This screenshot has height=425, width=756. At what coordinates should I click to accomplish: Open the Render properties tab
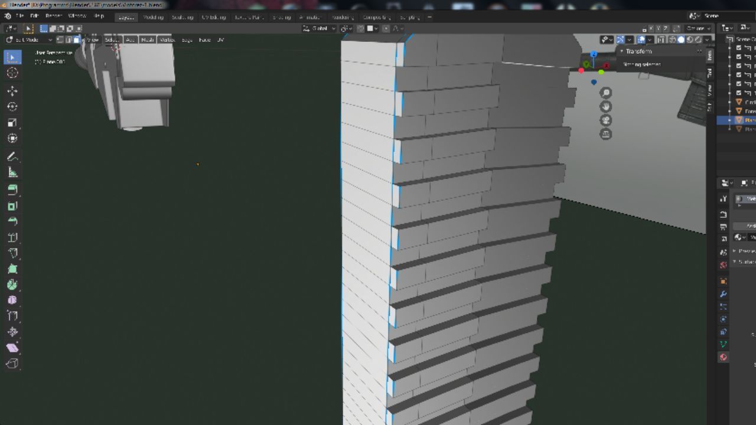tap(723, 214)
